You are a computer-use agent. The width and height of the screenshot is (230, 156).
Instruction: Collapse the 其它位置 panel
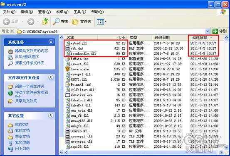tap(51, 115)
